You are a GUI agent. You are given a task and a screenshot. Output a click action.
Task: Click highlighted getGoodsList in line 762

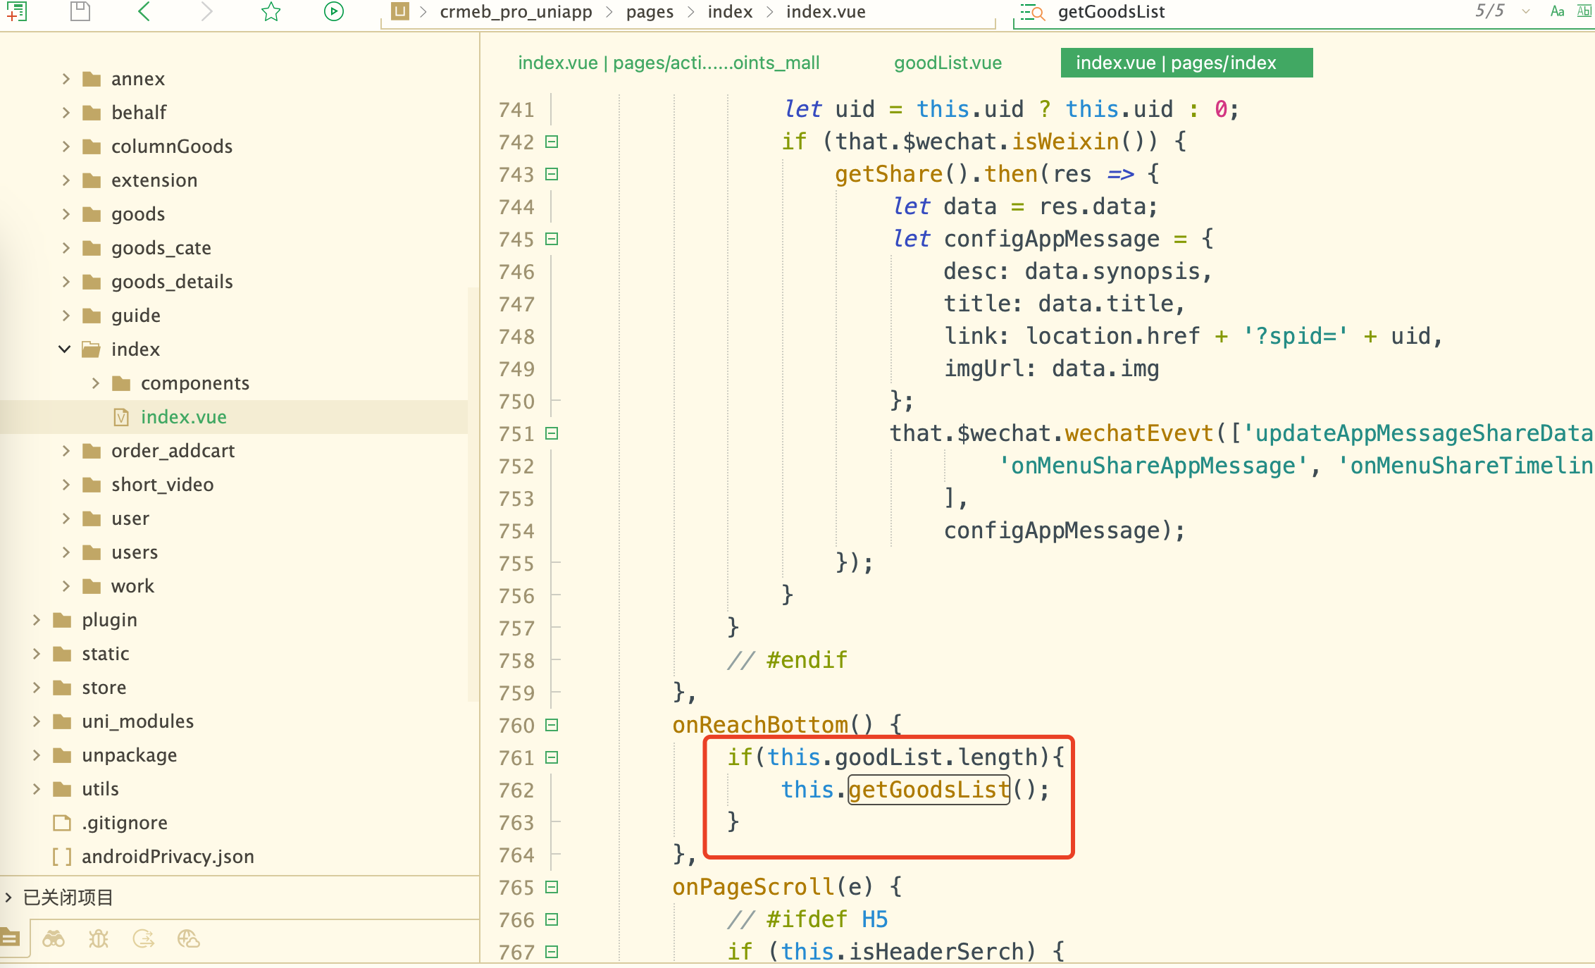coord(929,790)
